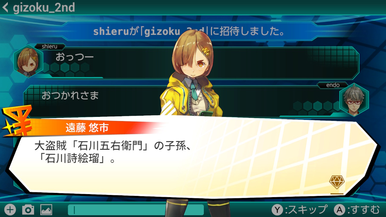386x217 pixels.
Task: Click the chat message text input field
Action: coord(136,209)
